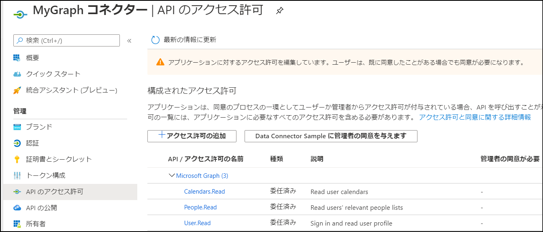Click the トークン構成 bars icon
This screenshot has width=543, height=232.
click(17, 175)
